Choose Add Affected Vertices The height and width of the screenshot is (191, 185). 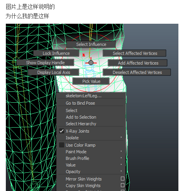click(x=138, y=63)
